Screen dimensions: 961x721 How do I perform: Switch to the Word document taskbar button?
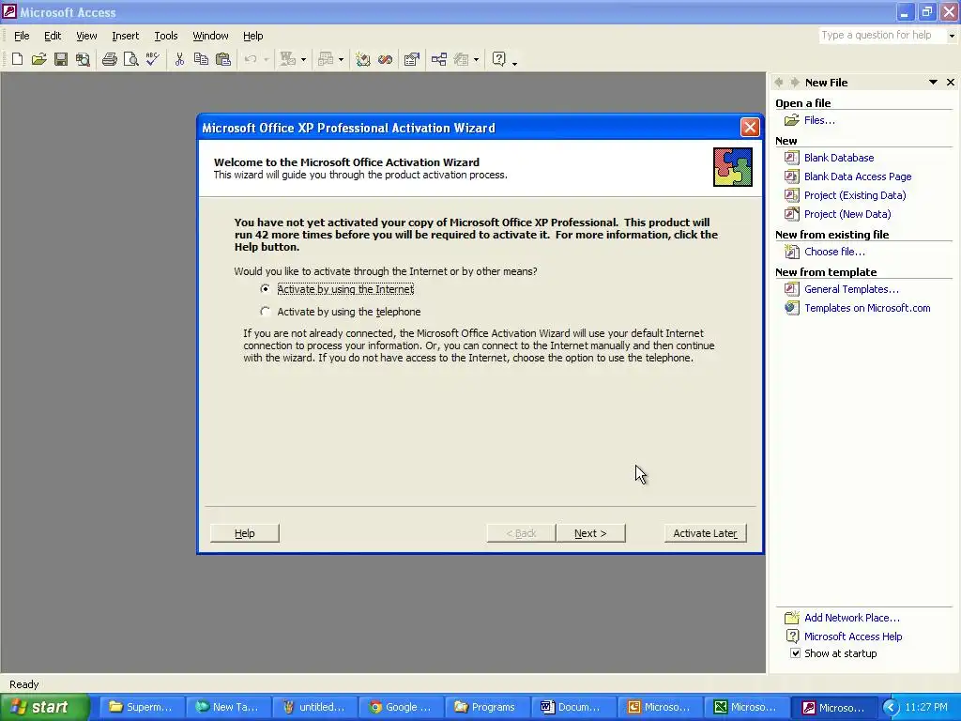572,707
